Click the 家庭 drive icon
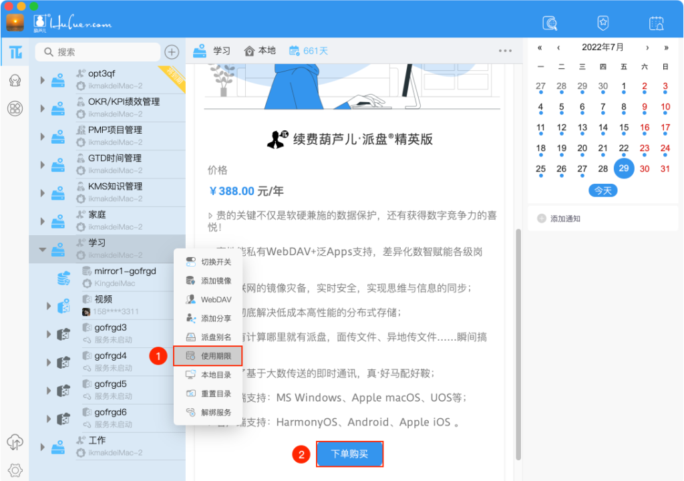 pyautogui.click(x=58, y=221)
